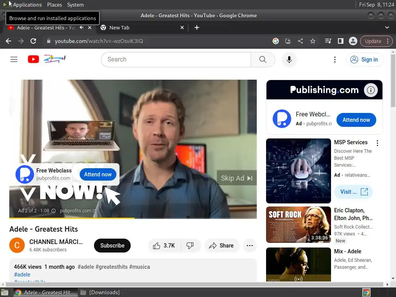
Task: Click the Share button
Action: [x=222, y=246]
